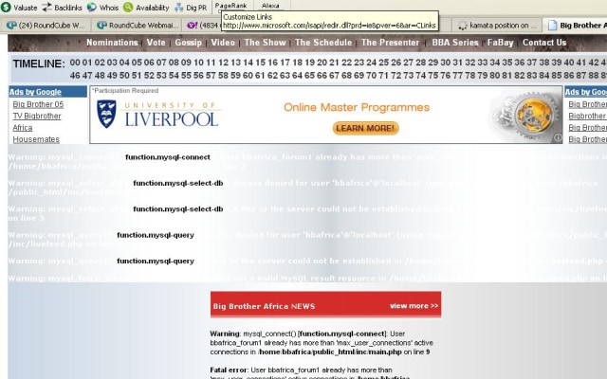Select timeline day 07
This screenshot has width=607, height=379.
(x=161, y=63)
